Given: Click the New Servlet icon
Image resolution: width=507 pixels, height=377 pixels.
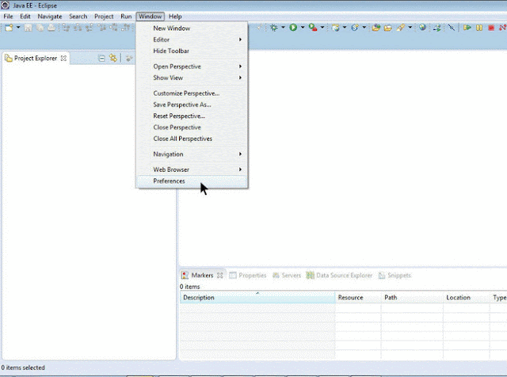Looking at the screenshot, I should pos(355,28).
